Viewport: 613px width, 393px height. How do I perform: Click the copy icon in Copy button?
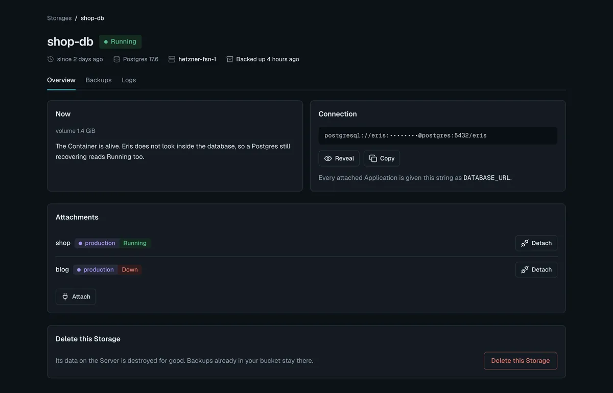373,158
